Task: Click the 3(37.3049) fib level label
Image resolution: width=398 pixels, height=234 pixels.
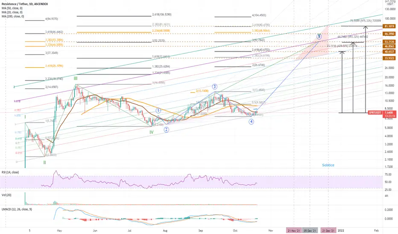Action: pos(52,53)
